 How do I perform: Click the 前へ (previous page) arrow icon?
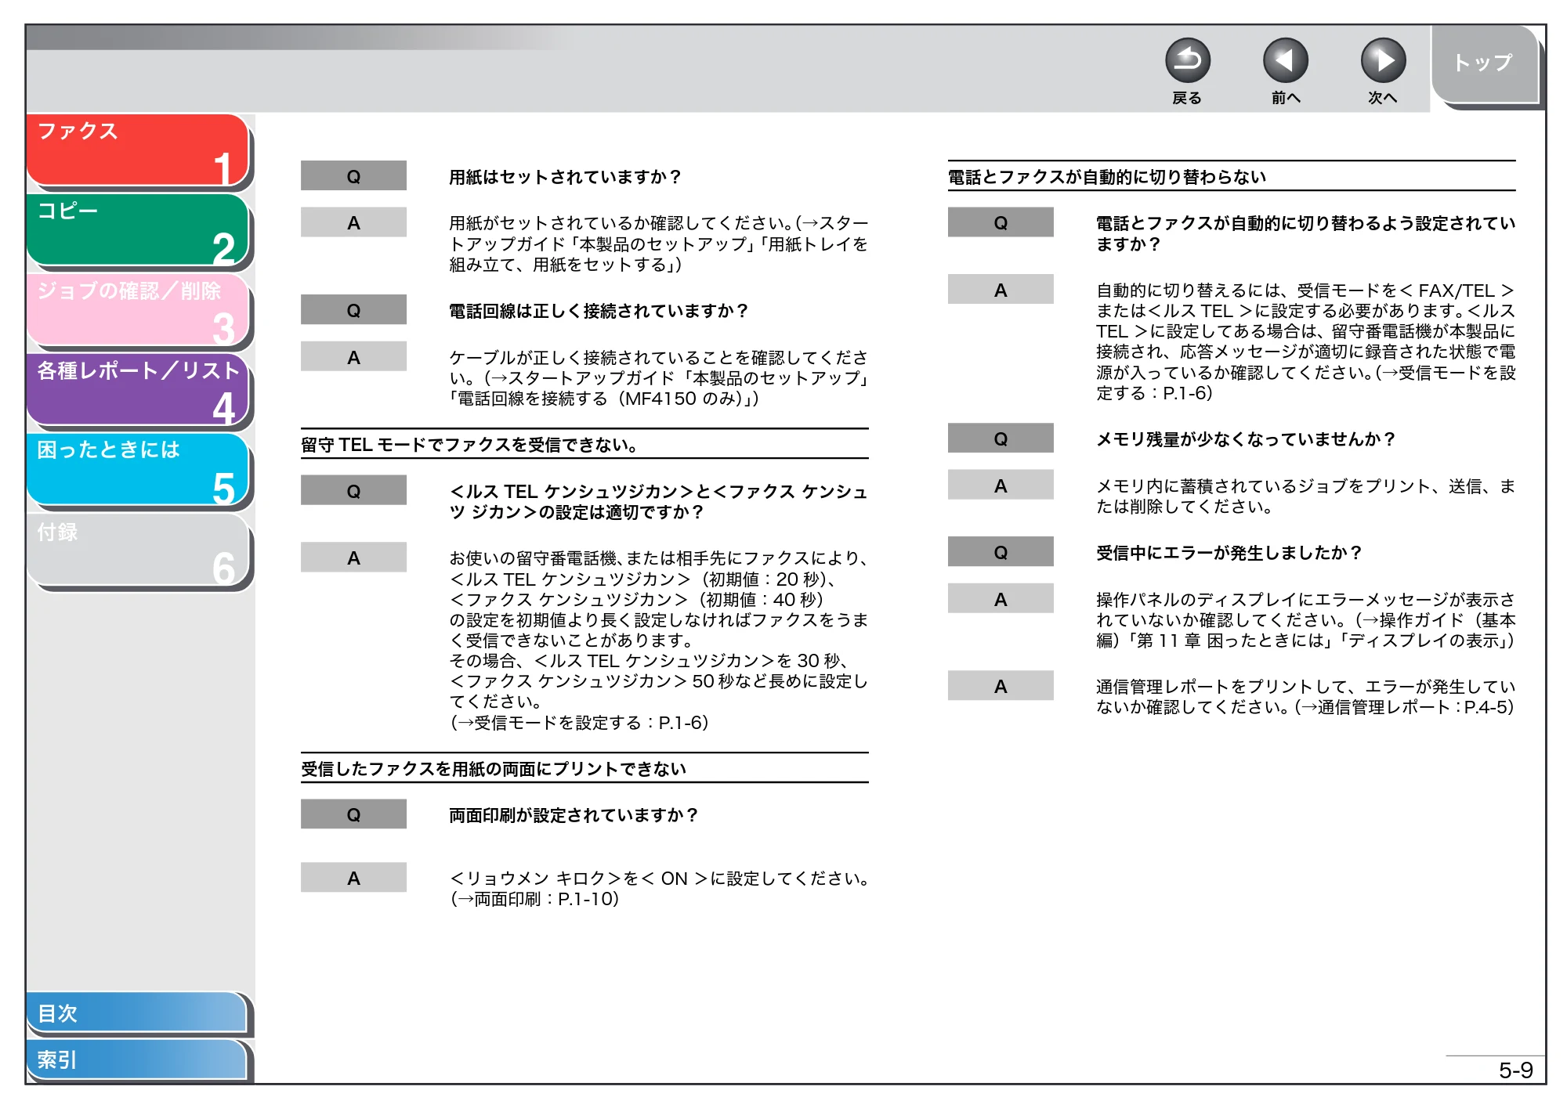(1285, 60)
